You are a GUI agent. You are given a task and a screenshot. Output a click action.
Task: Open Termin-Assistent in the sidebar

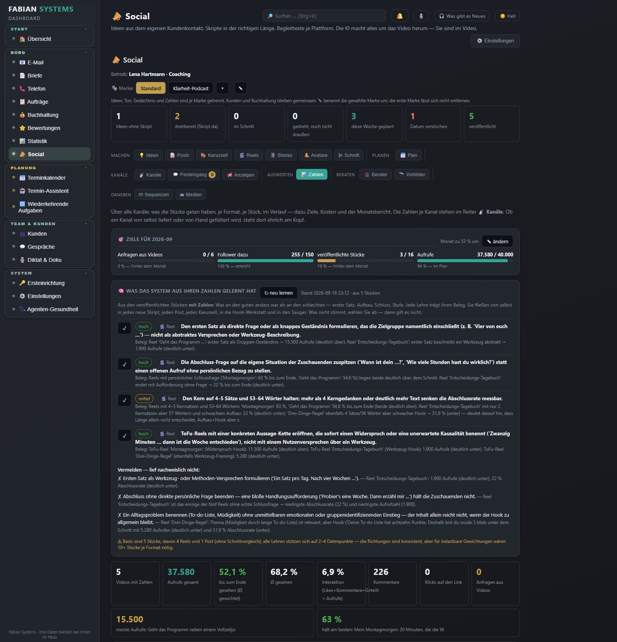click(49, 191)
